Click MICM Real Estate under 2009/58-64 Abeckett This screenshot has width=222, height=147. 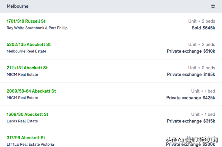[x=22, y=98]
